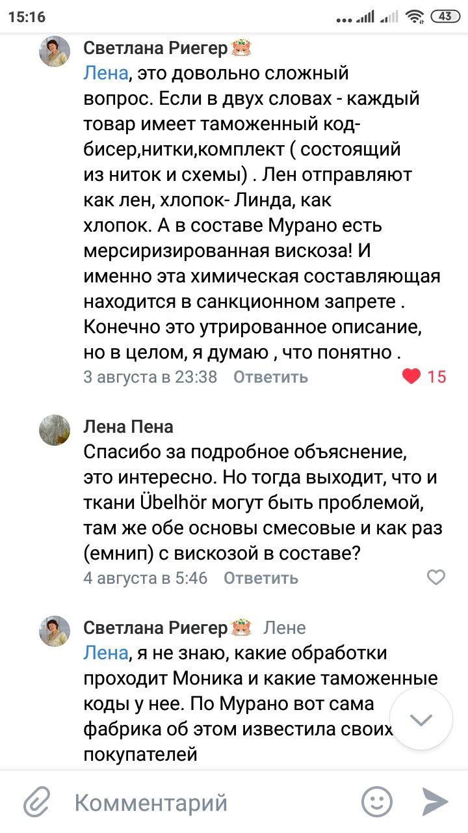Tap the 3 августа в 23:38 timestamp
Viewport: 468px width, 833px height.
coord(150,377)
